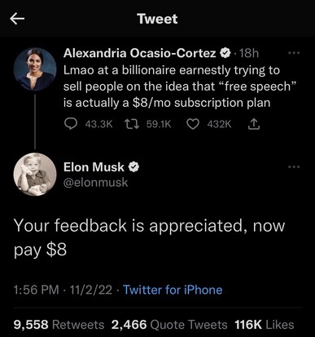Click the 1:56 PM 11/2/22 timestamp

[x=63, y=290]
